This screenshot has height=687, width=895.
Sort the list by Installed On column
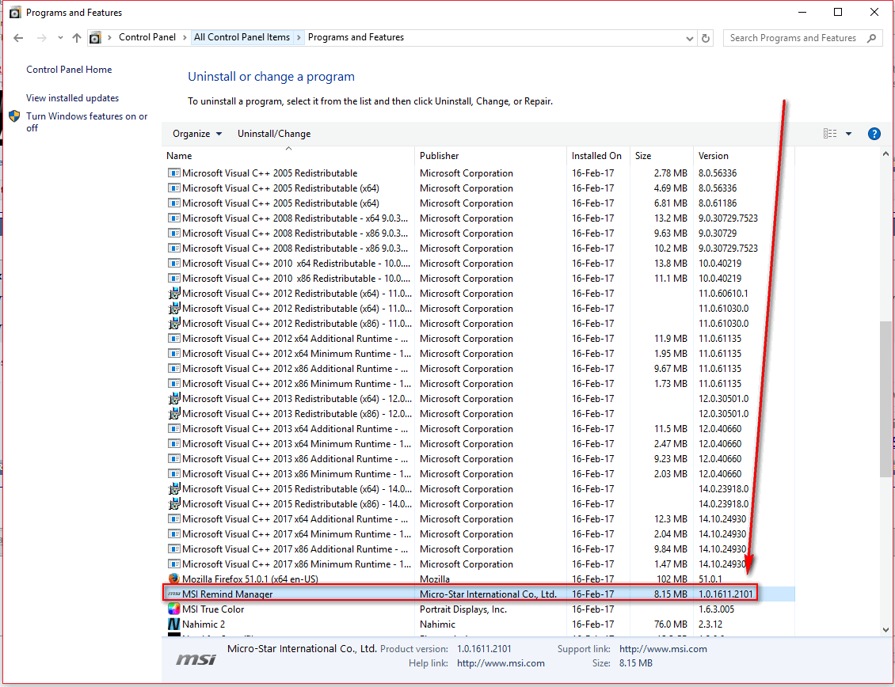click(x=598, y=156)
